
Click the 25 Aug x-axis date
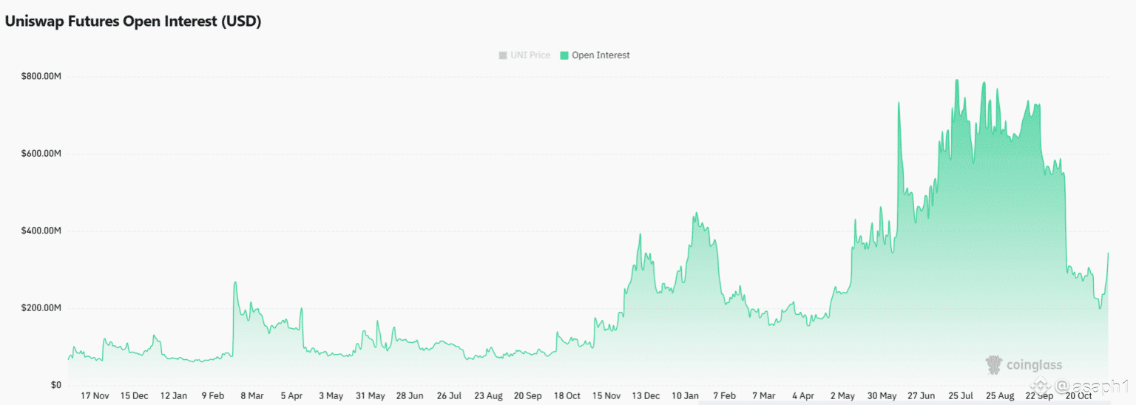(x=1000, y=396)
